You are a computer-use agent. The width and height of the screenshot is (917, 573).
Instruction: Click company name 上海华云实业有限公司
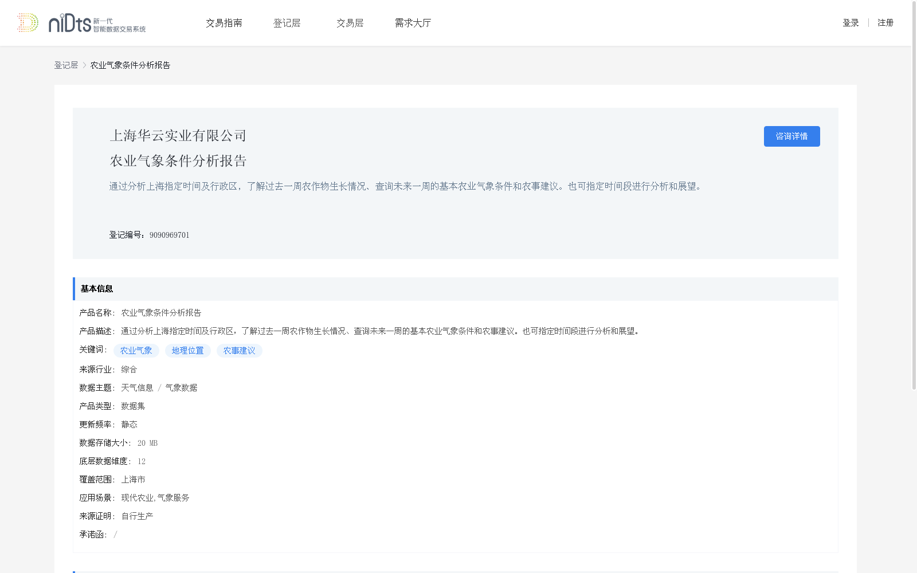click(178, 136)
